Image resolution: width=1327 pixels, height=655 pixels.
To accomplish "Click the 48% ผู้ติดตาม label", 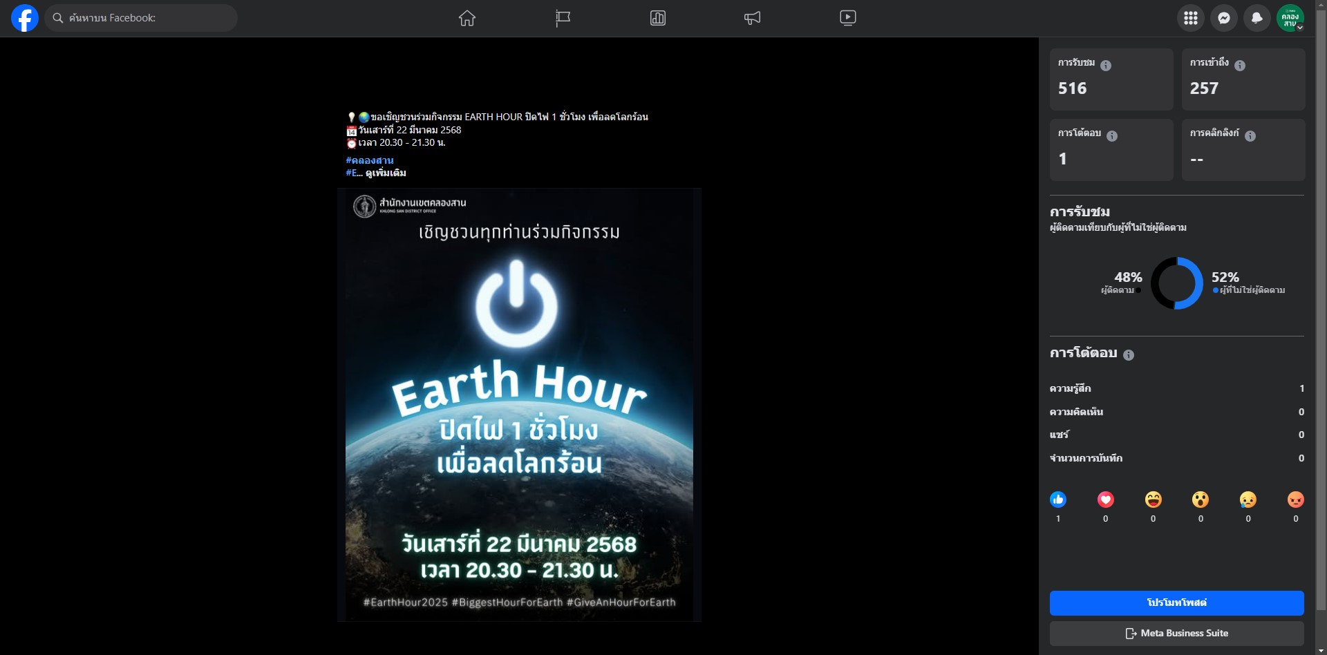I will pos(1122,283).
